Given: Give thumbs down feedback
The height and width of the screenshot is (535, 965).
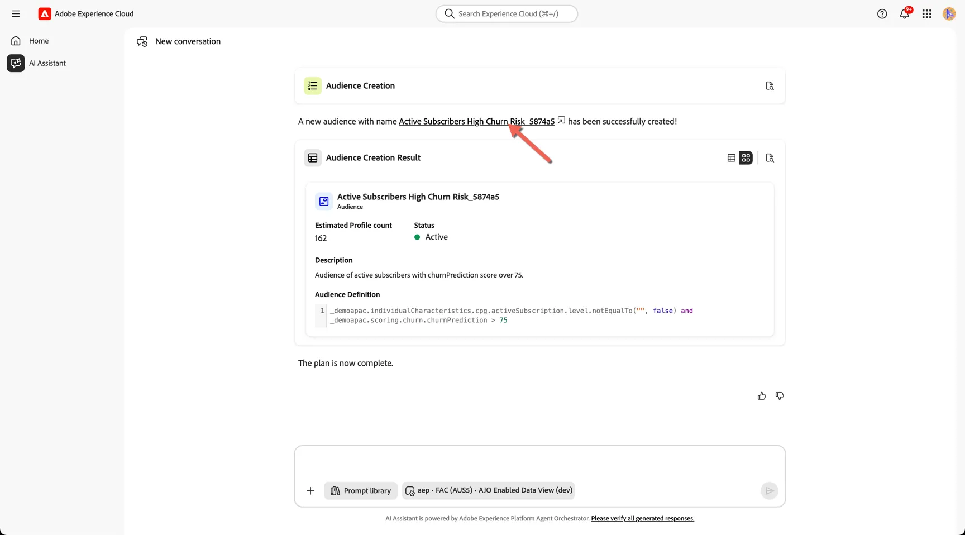Looking at the screenshot, I should [x=780, y=396].
